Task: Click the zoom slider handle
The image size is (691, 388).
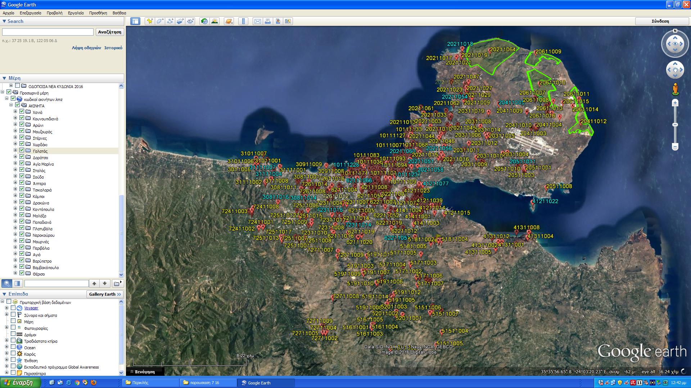Action: [x=675, y=125]
